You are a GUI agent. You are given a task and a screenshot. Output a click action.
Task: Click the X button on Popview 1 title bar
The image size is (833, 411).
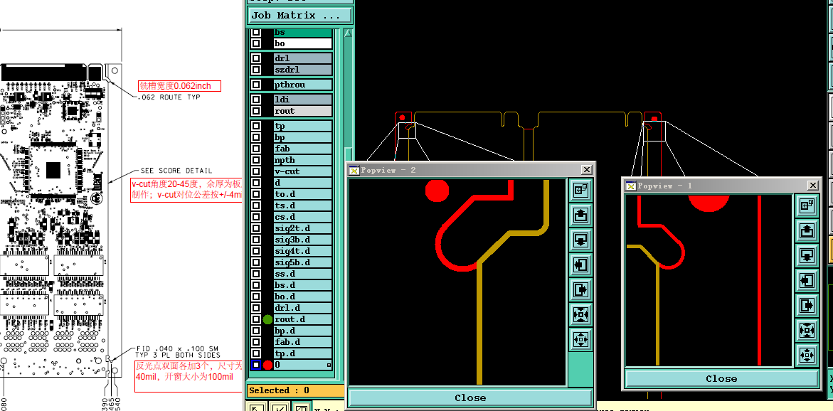(813, 186)
